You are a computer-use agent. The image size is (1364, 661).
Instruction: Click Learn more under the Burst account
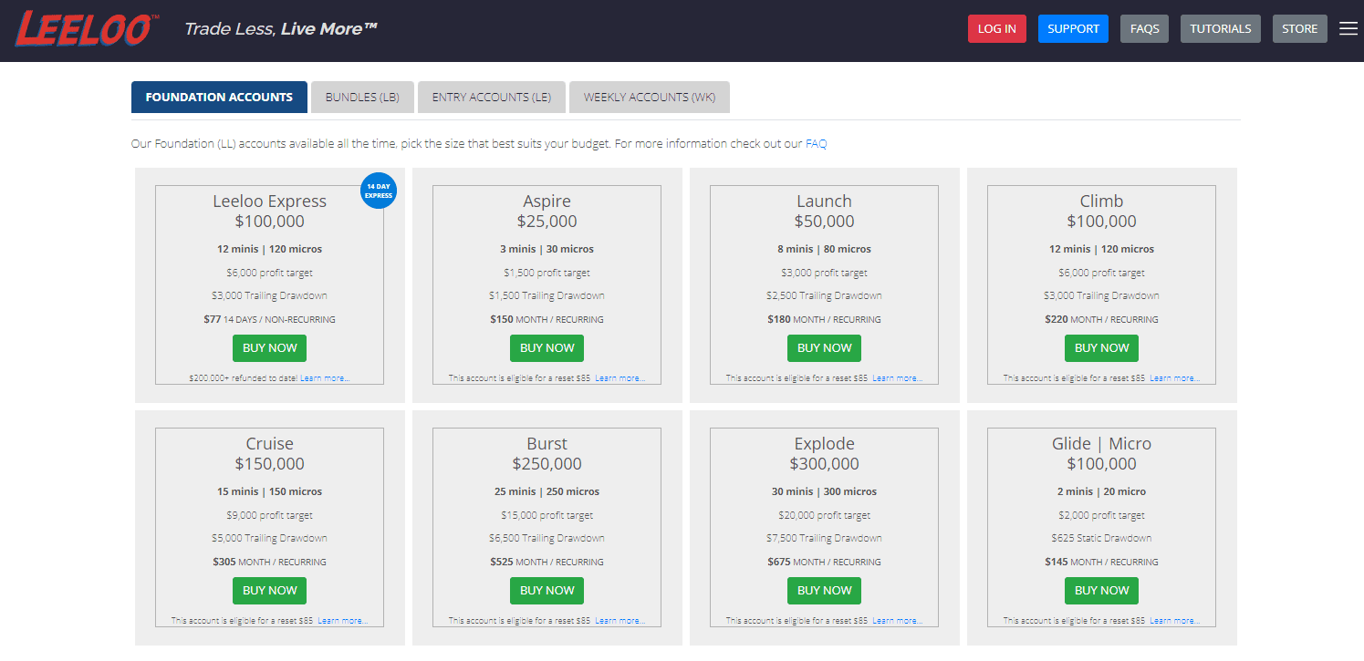point(620,620)
